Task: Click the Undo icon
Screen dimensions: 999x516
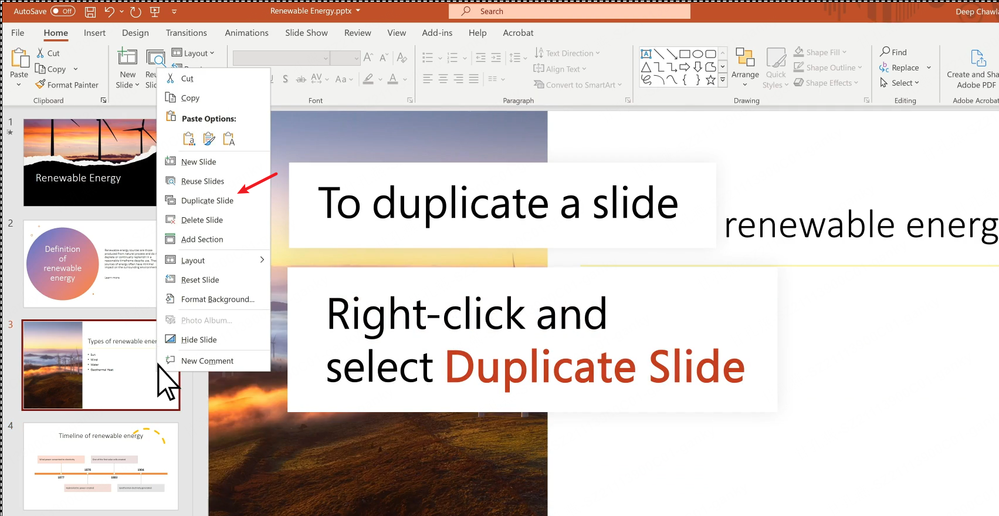Action: [x=109, y=11]
